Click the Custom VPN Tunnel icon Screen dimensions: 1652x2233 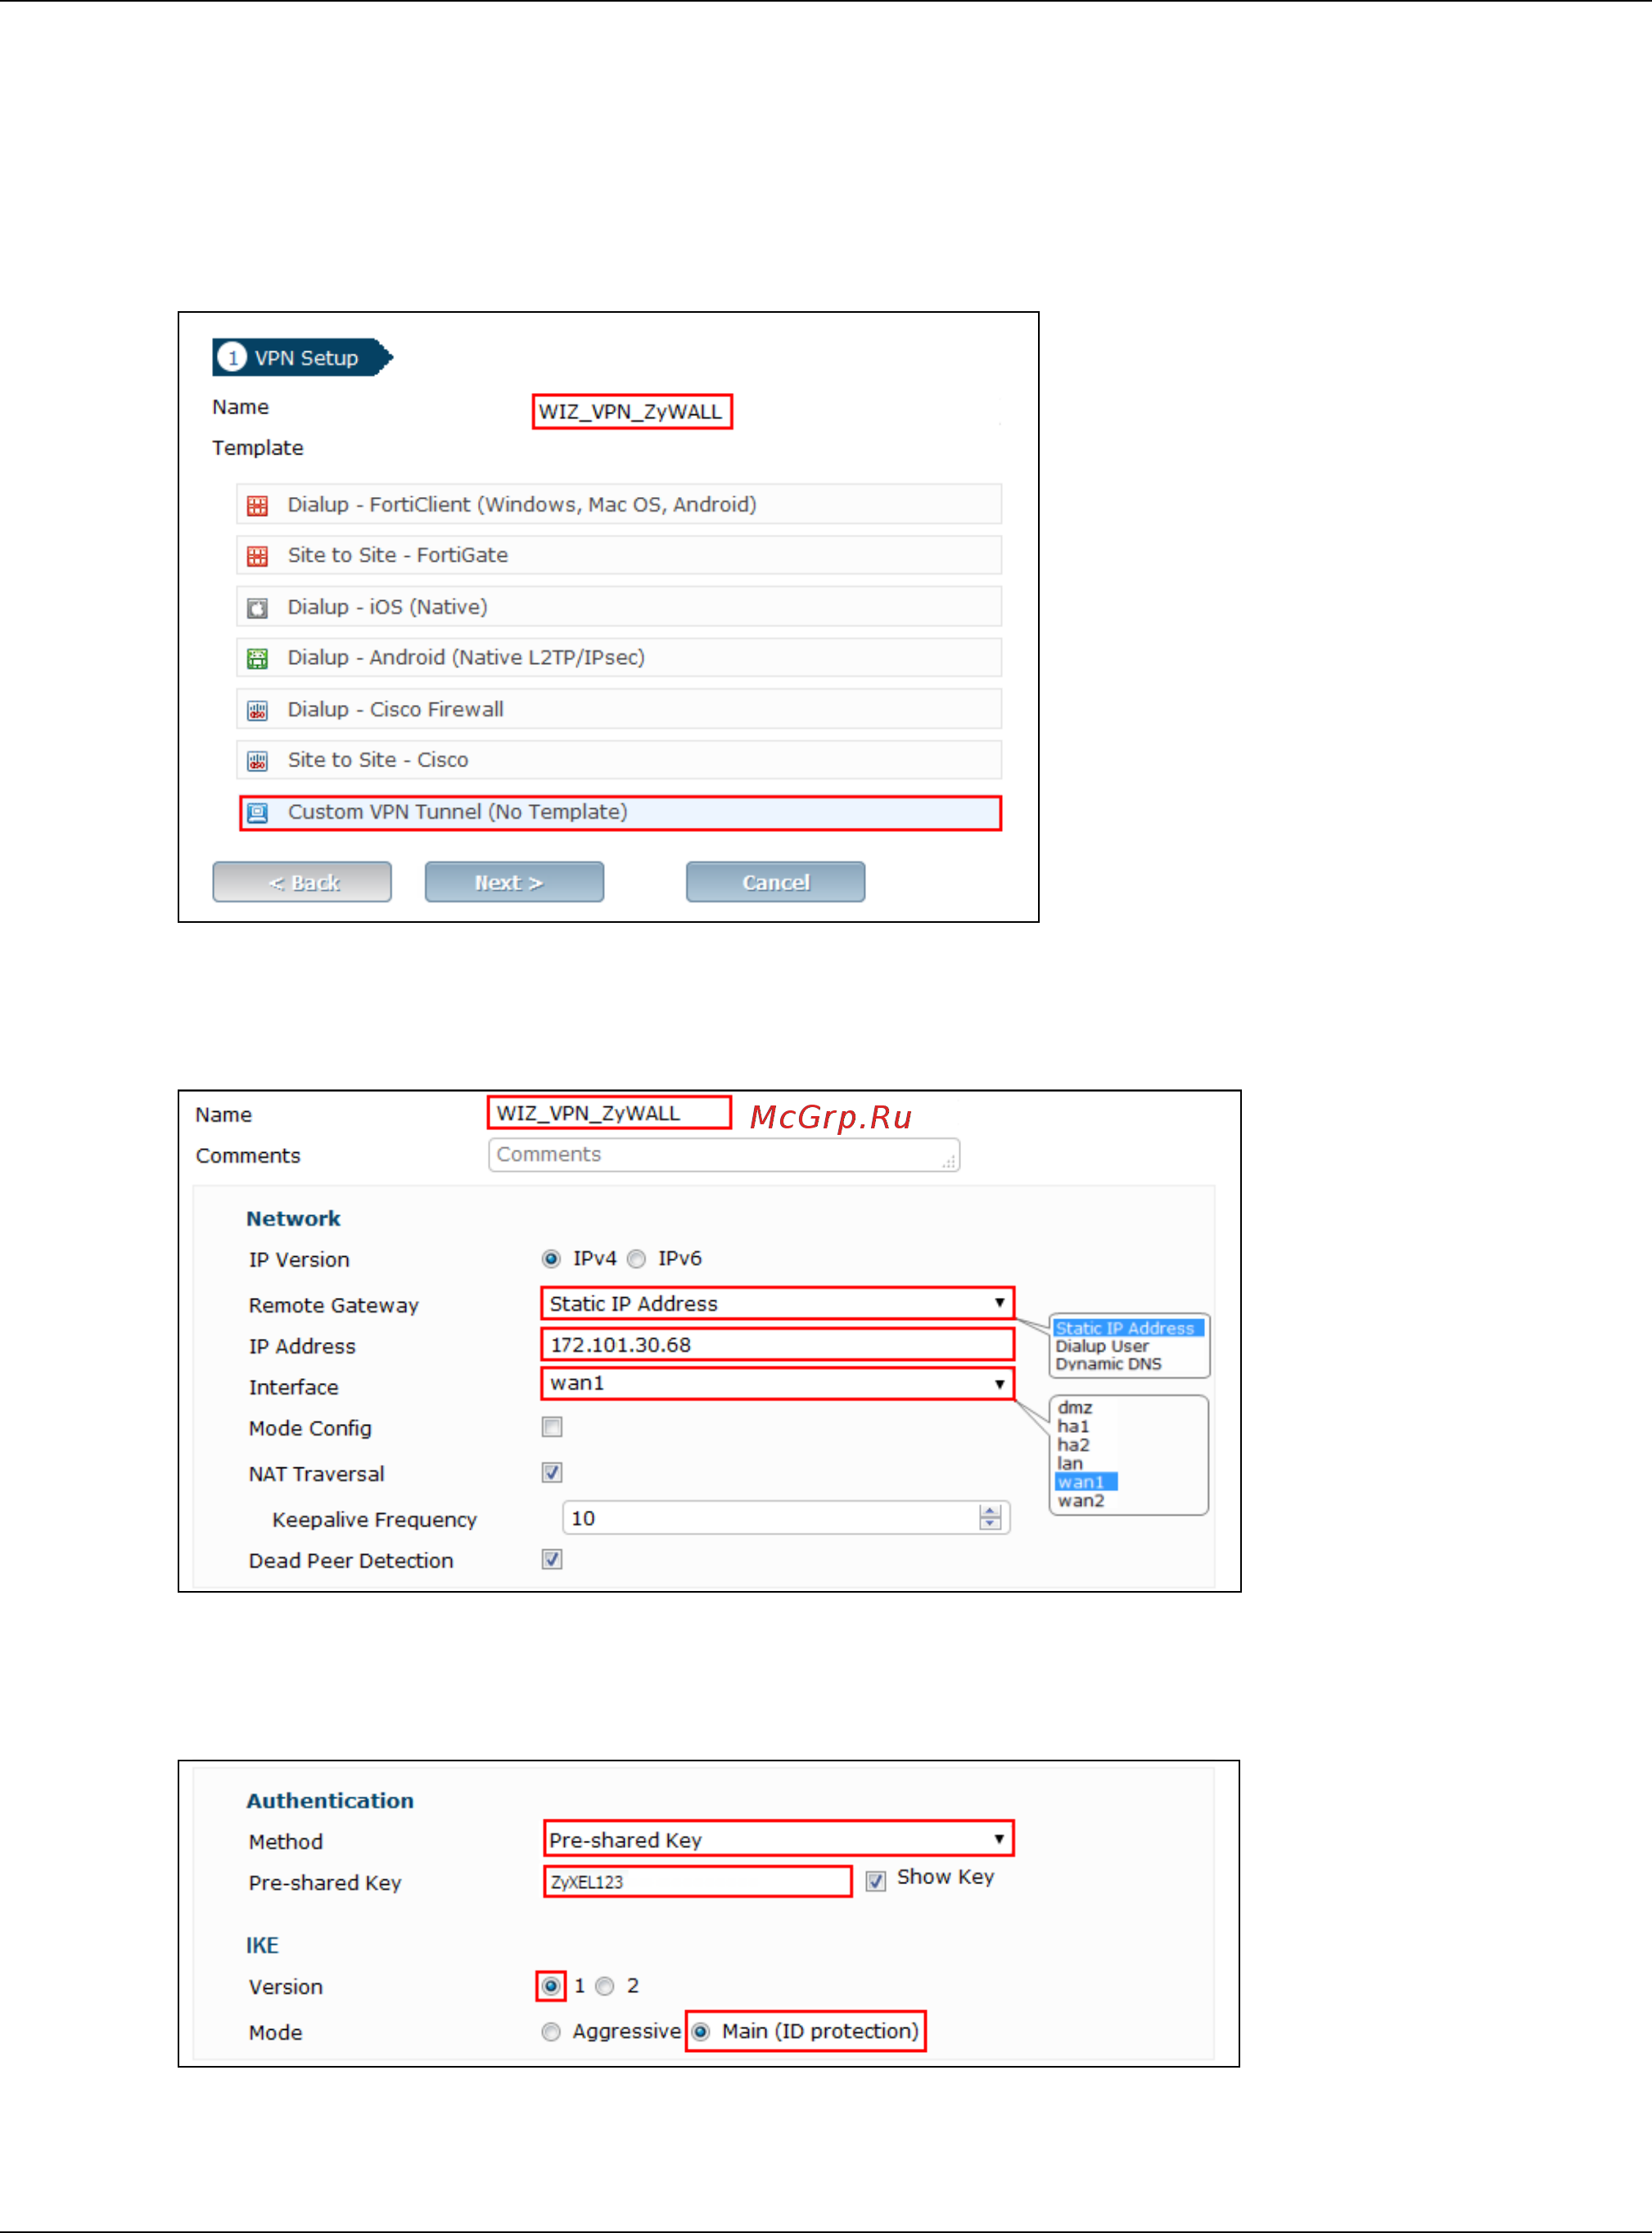tap(257, 813)
